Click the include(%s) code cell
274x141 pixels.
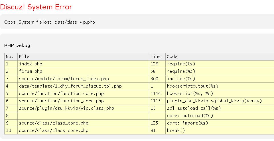pyautogui.click(x=181, y=79)
